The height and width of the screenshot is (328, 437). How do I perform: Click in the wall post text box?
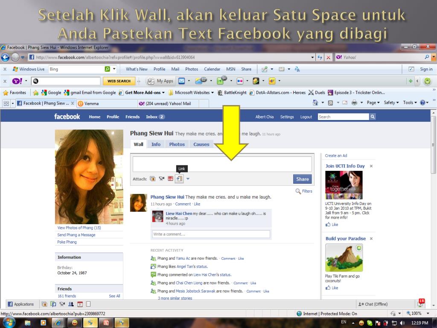(222, 164)
